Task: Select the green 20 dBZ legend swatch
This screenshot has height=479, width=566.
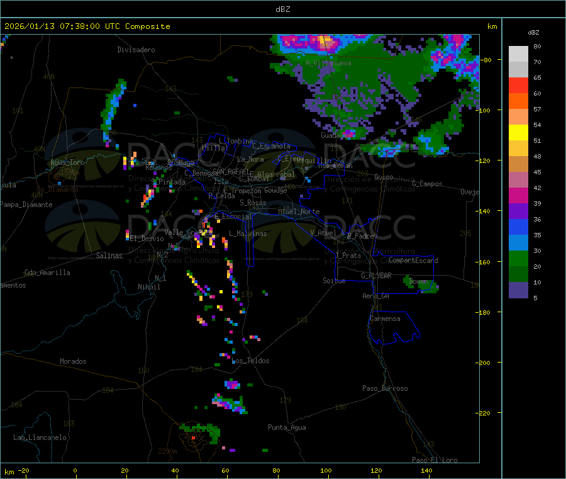Action: pos(518,258)
